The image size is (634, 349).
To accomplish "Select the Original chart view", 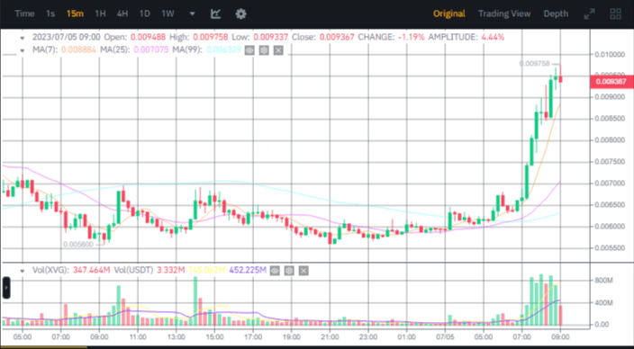I will 449,13.
